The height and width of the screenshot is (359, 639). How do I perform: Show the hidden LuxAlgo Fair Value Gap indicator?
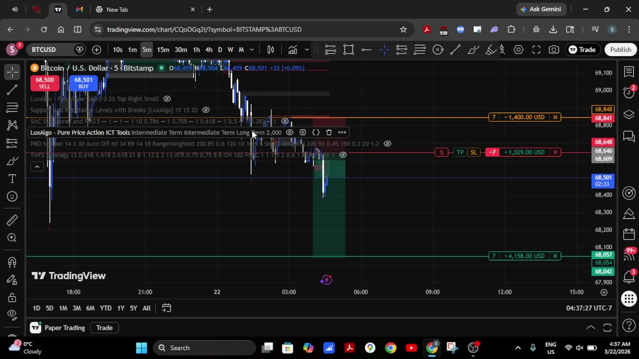coord(167,99)
